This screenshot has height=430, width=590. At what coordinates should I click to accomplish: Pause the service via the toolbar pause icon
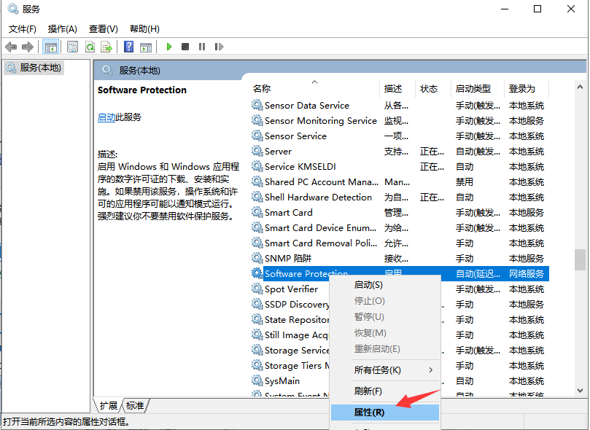click(202, 47)
